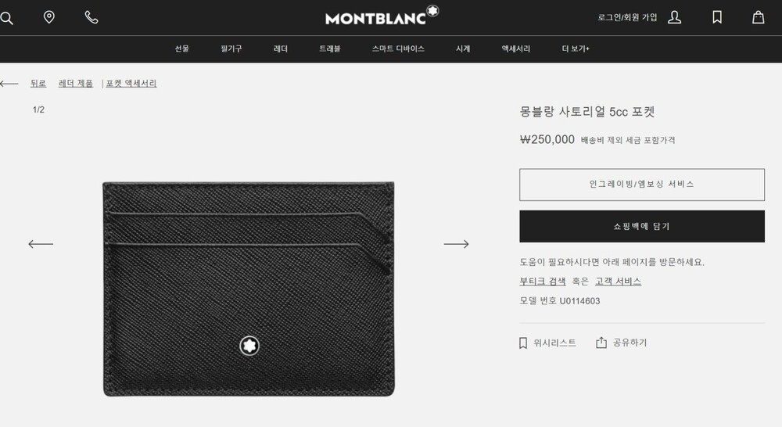Click the phone contact icon
782x427 pixels.
tap(91, 17)
